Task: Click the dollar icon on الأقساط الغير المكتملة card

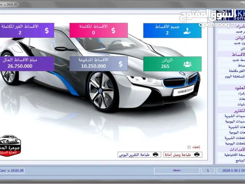Action: pos(47,31)
